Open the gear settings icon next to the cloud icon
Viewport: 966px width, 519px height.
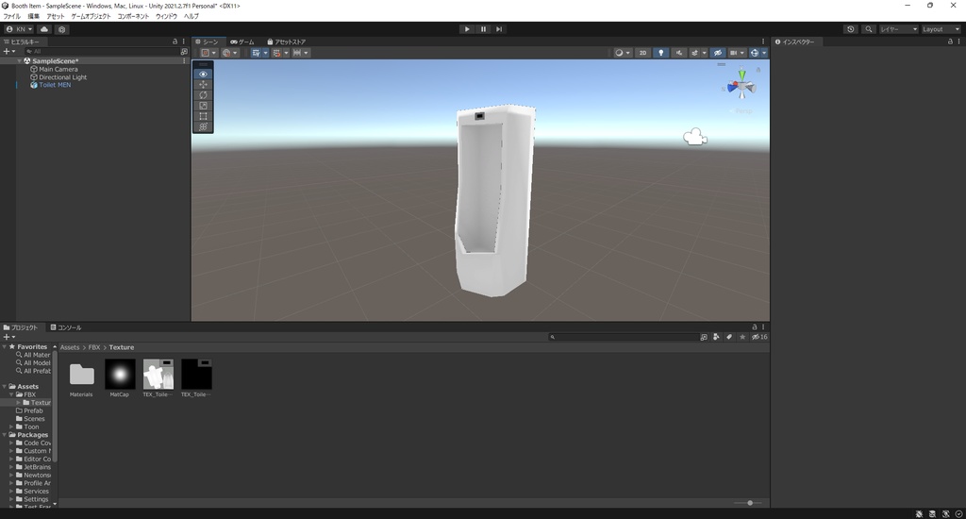coord(61,29)
